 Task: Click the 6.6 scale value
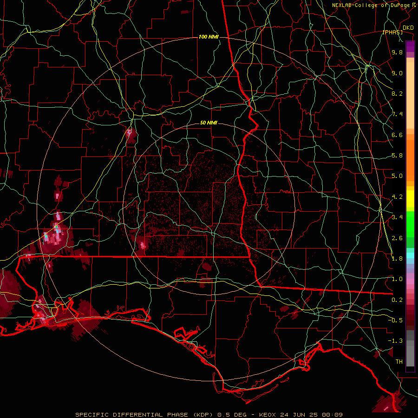pos(397,135)
